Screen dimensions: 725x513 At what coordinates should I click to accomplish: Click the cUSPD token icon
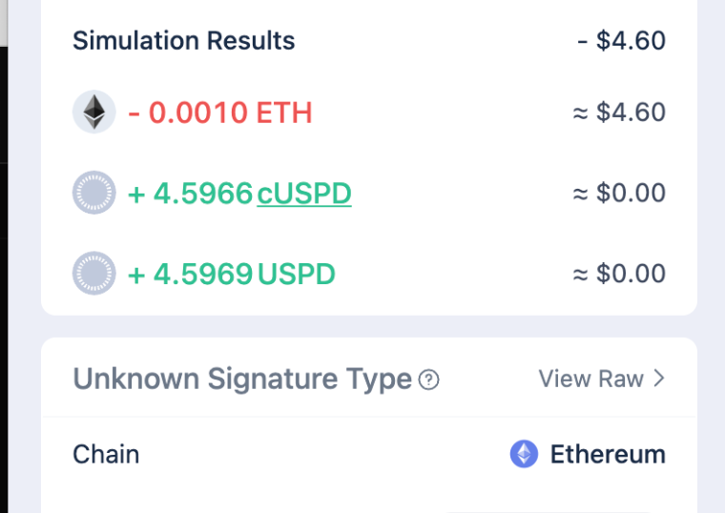coord(93,194)
